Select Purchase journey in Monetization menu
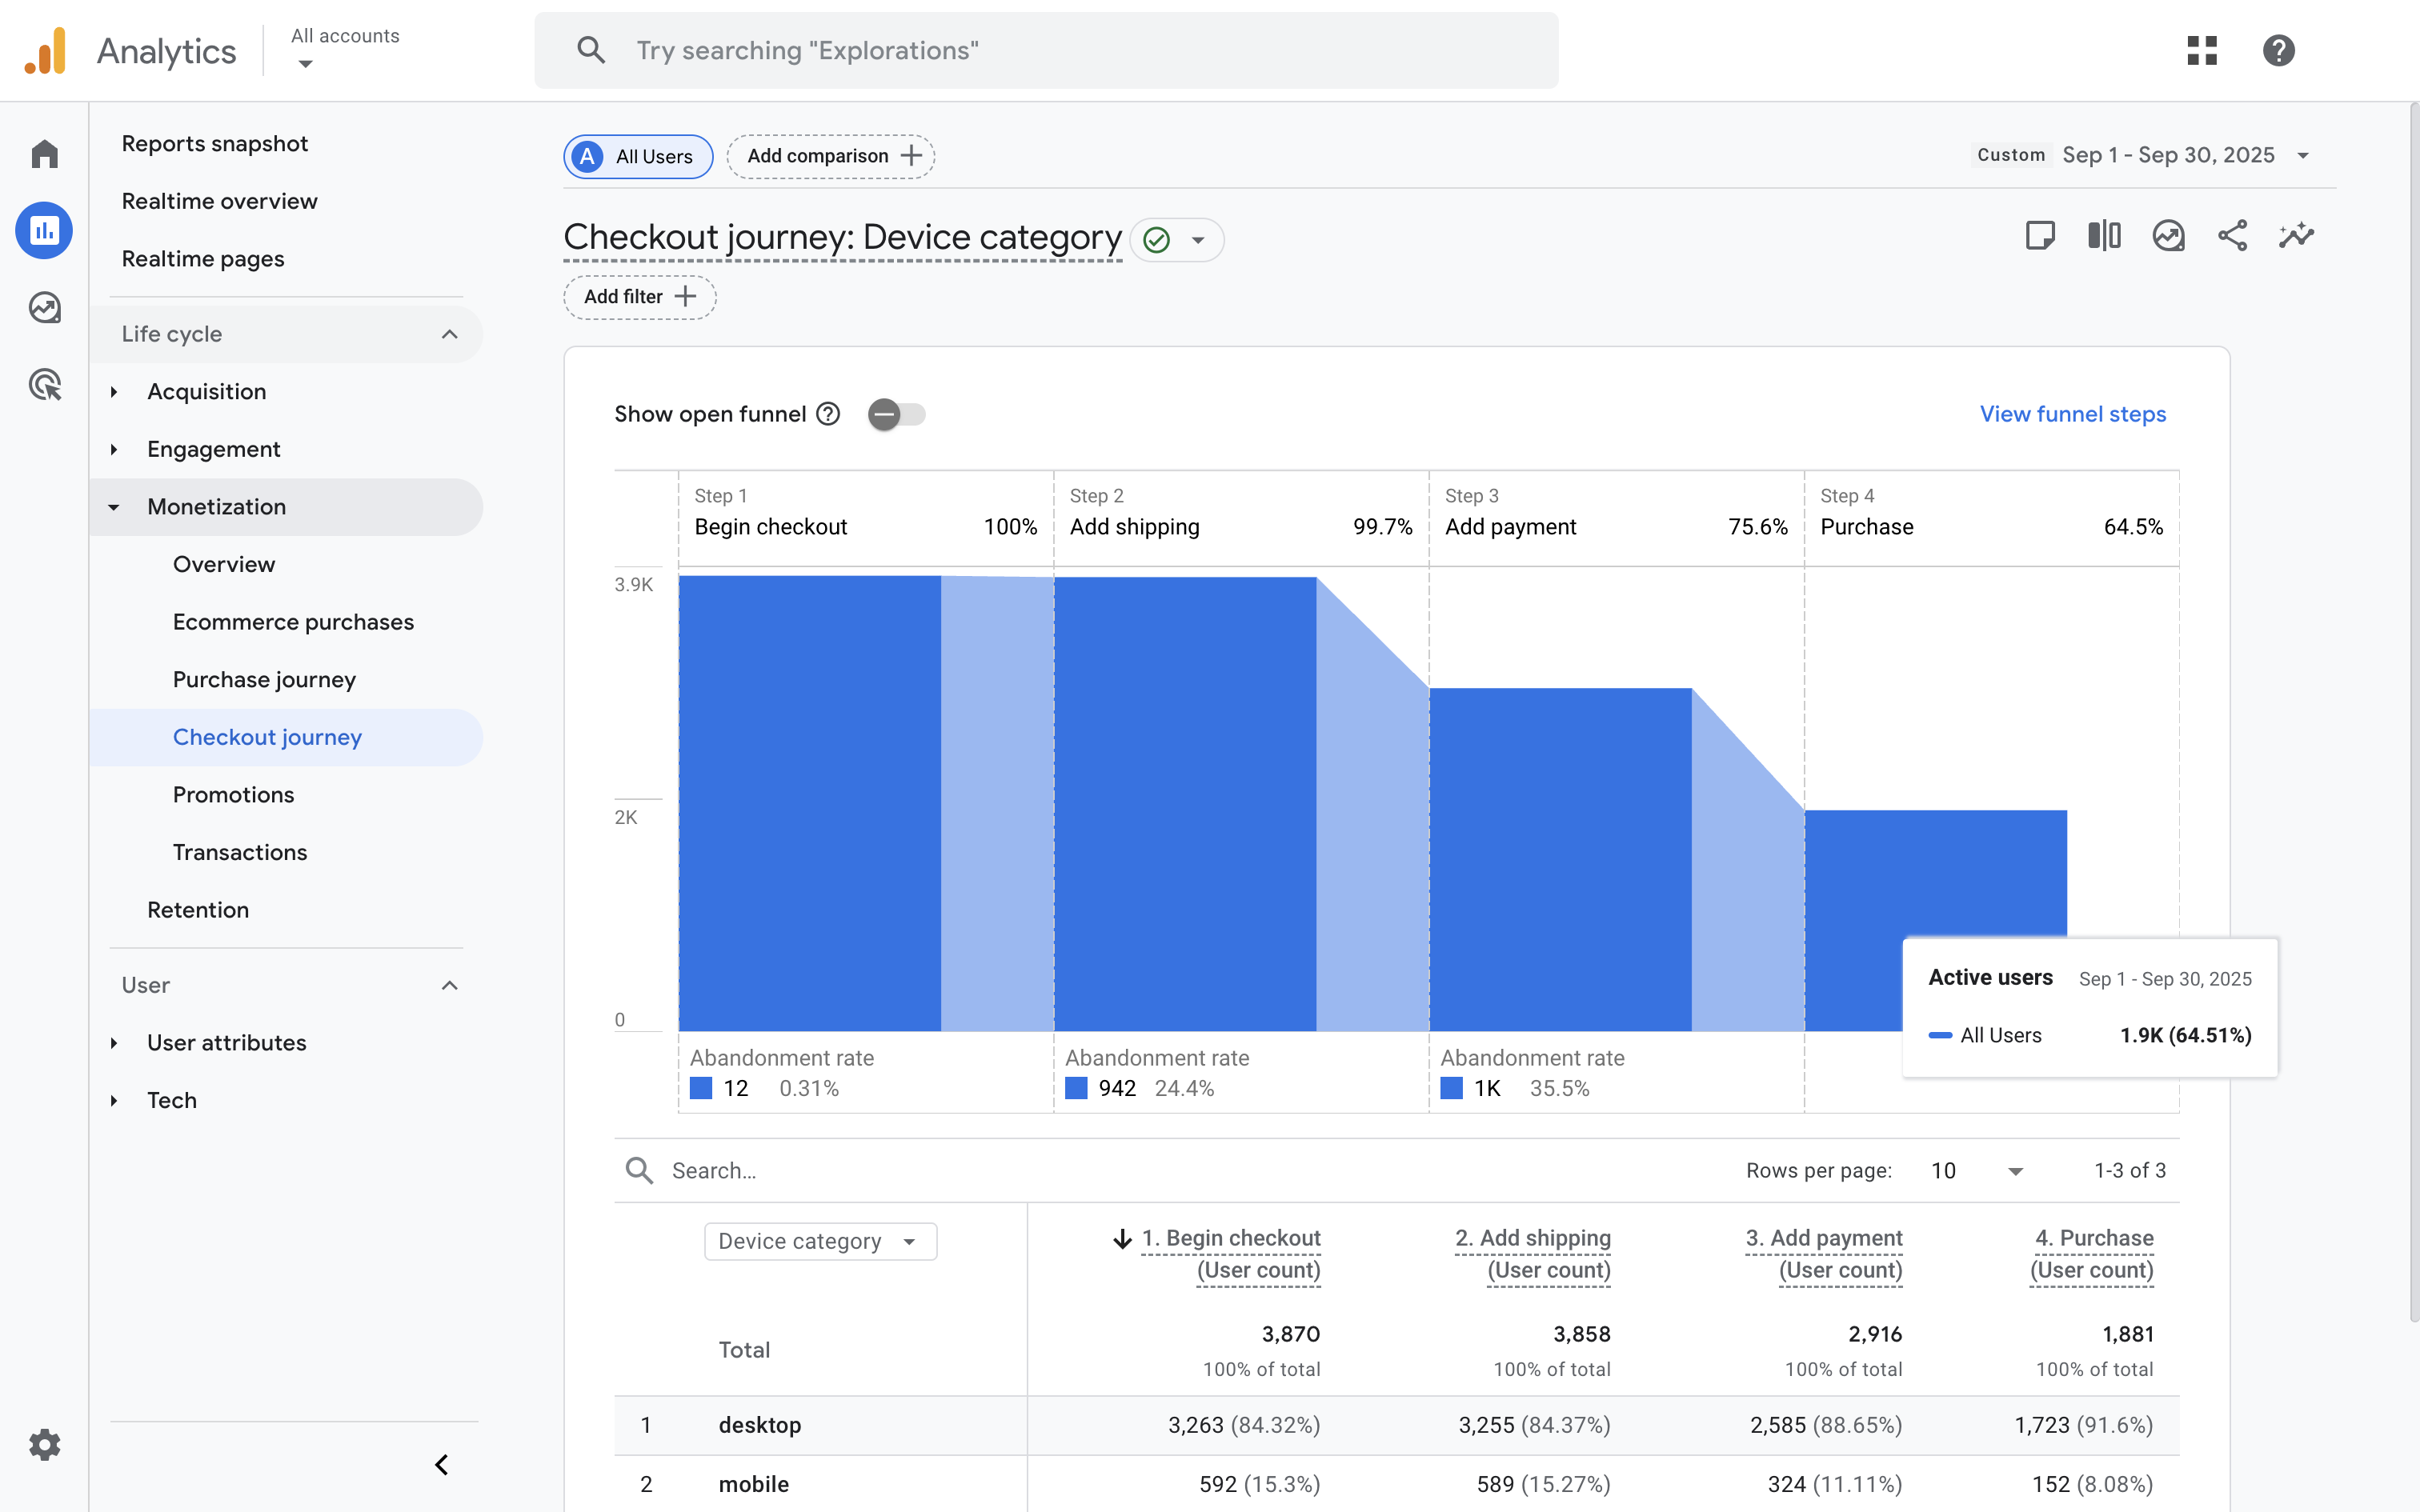 pos(264,680)
